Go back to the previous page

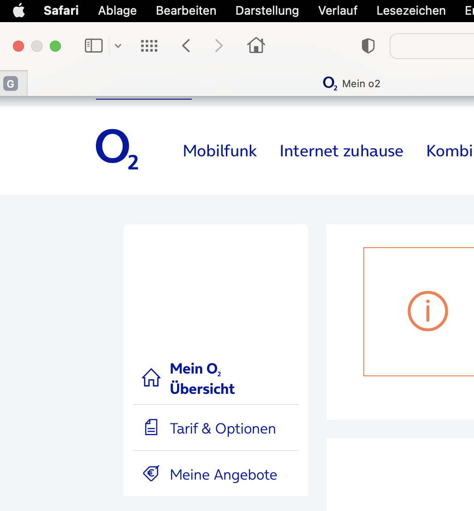pyautogui.click(x=186, y=46)
